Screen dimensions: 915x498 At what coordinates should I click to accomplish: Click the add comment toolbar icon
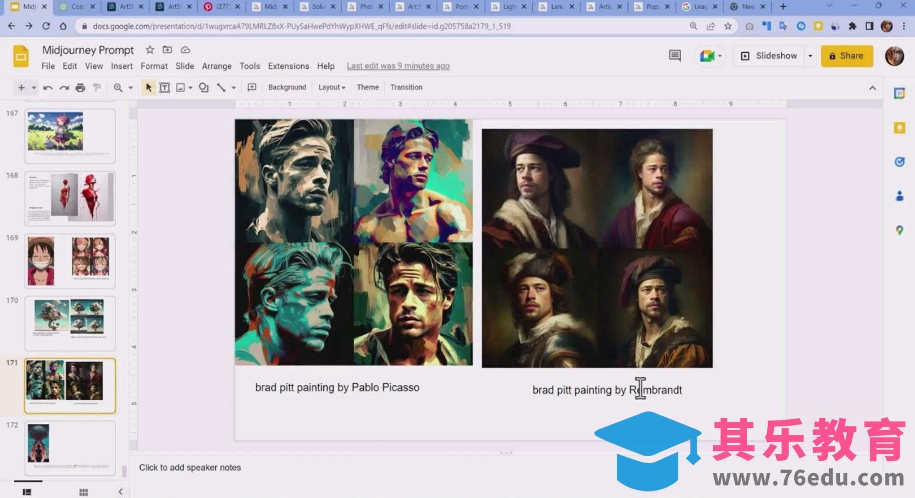click(x=252, y=87)
